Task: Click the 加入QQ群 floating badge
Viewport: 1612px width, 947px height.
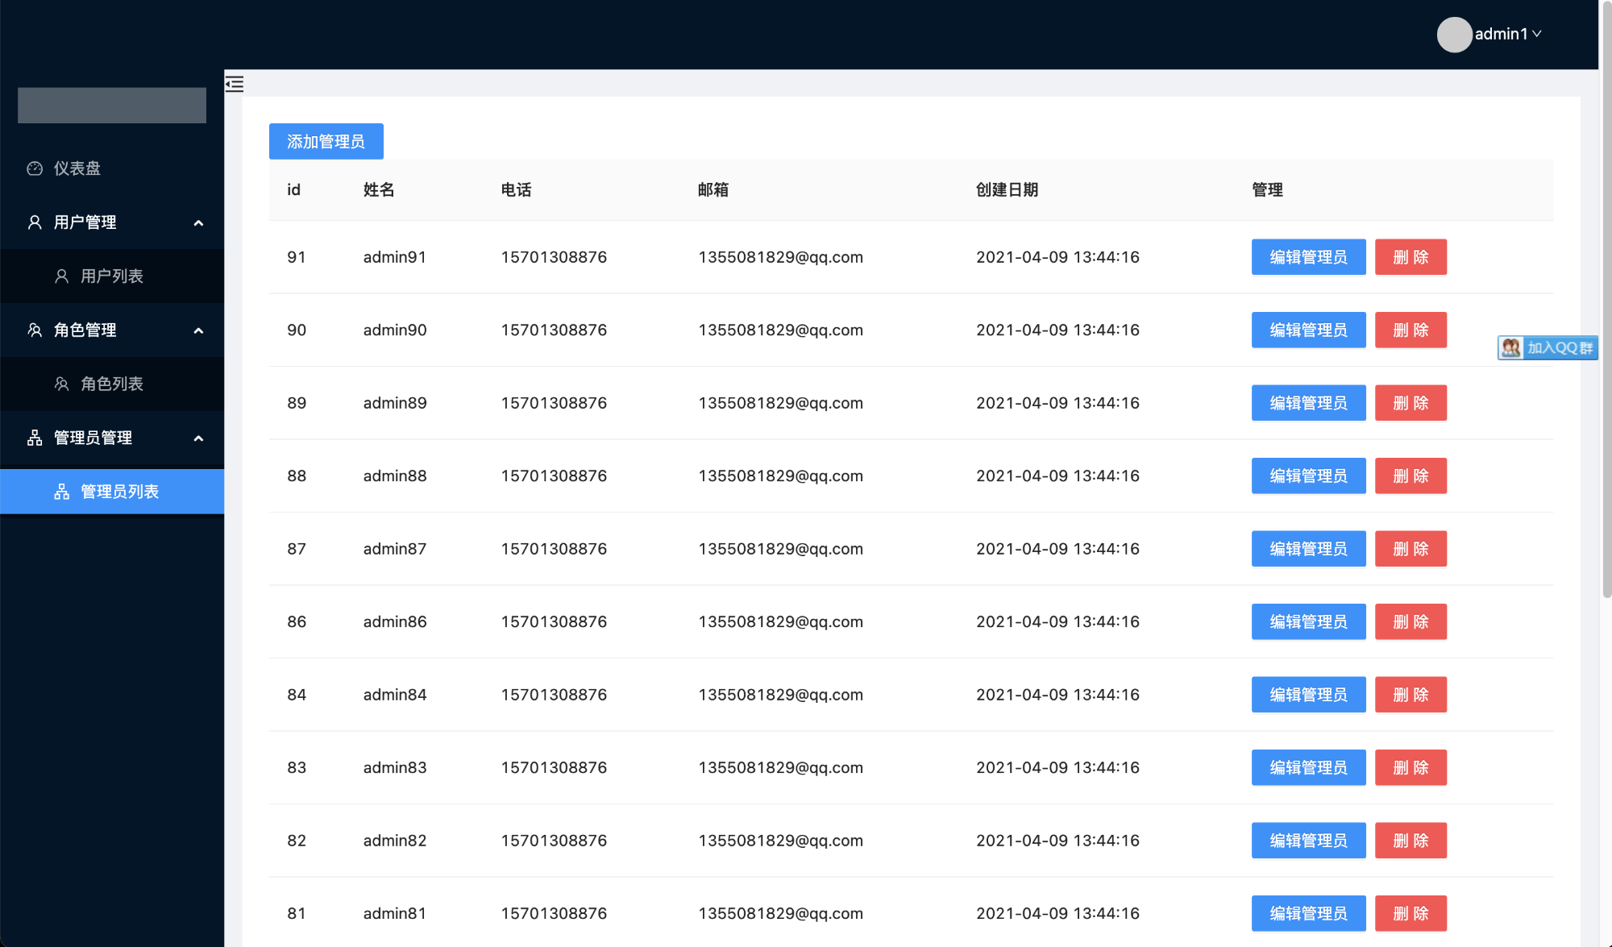Action: [x=1547, y=347]
